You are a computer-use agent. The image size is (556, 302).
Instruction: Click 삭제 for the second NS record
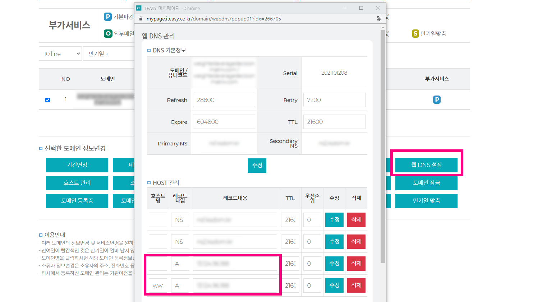[x=356, y=241]
